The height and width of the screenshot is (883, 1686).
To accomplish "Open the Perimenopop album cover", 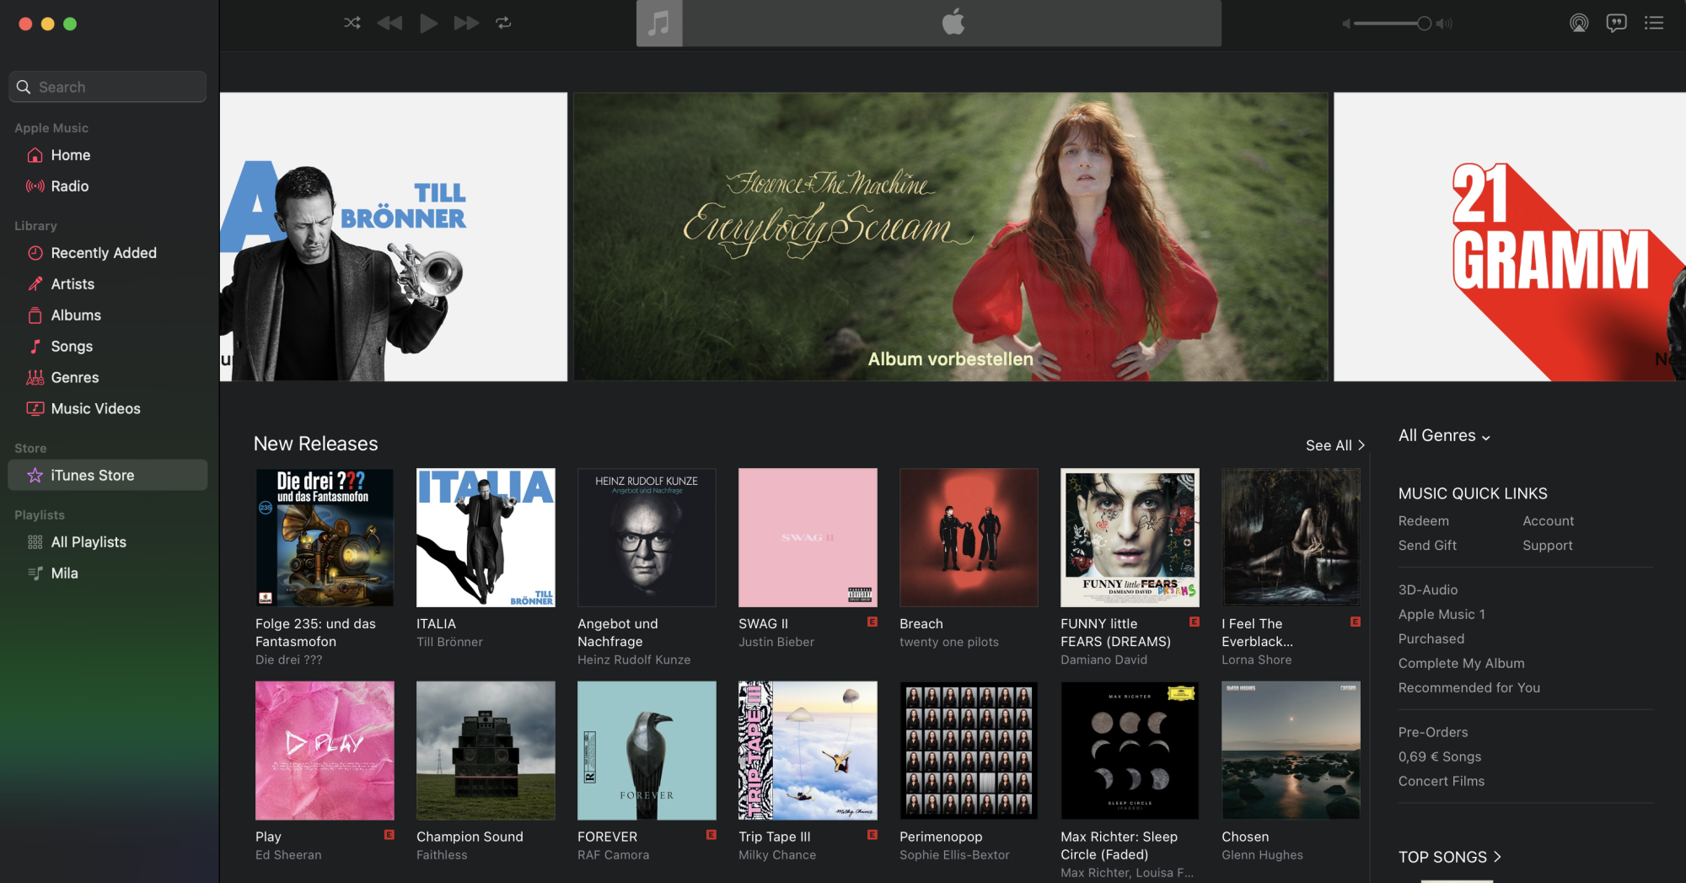I will pyautogui.click(x=969, y=751).
